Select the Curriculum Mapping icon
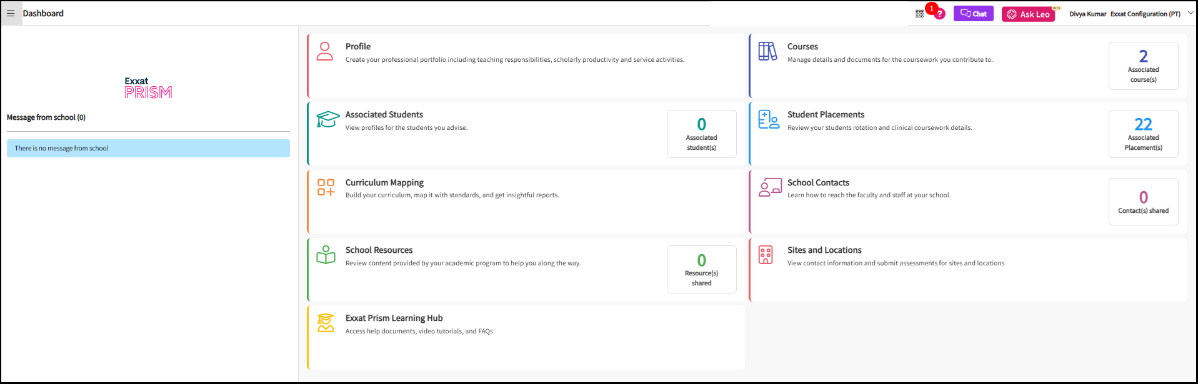The width and height of the screenshot is (1198, 384). pyautogui.click(x=326, y=187)
